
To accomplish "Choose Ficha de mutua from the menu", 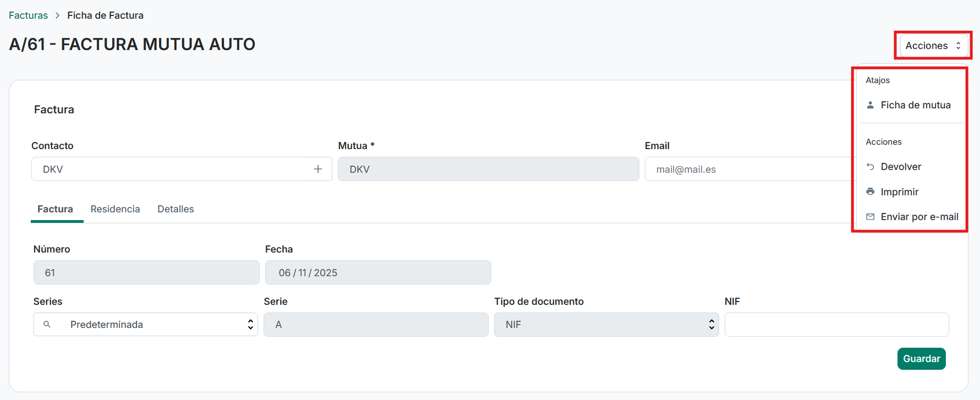I will click(x=915, y=105).
